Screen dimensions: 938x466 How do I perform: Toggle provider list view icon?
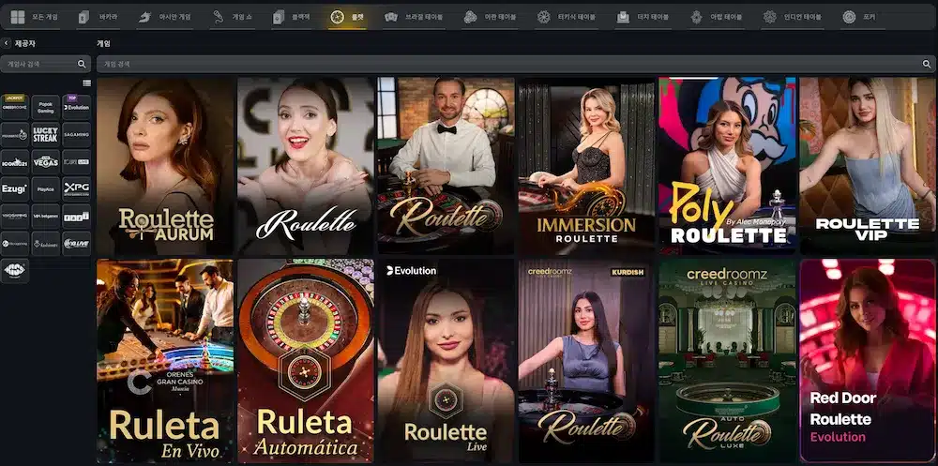(86, 83)
